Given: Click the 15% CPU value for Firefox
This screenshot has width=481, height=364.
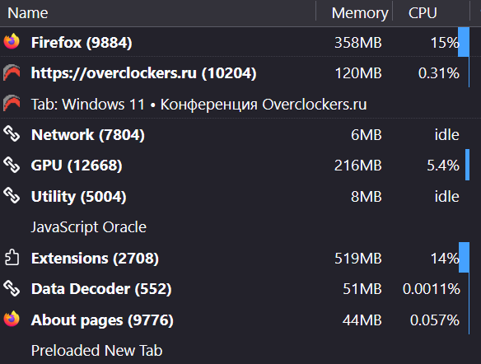Looking at the screenshot, I should point(445,43).
